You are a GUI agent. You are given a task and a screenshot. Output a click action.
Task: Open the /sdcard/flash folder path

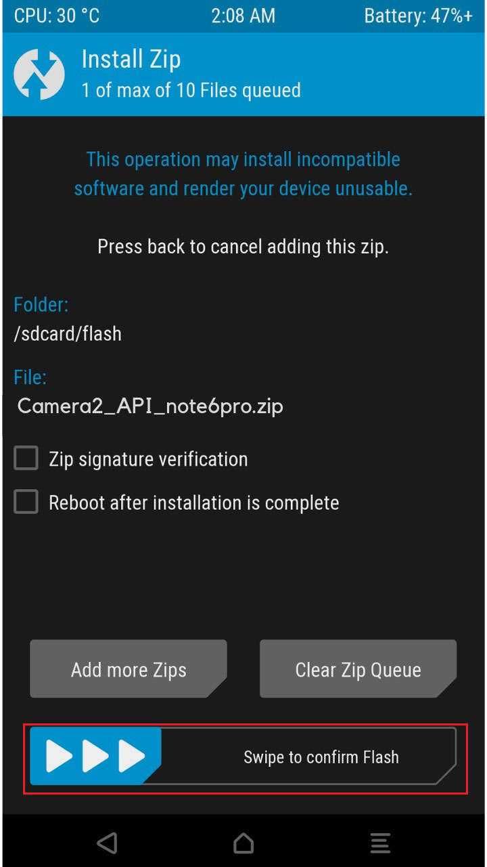pos(68,333)
